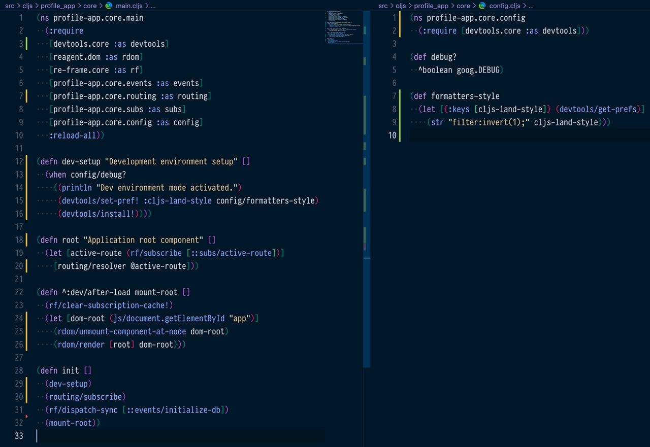Click the vertical scrollbar of main.cljs editor
650x447 pixels.
[x=367, y=189]
